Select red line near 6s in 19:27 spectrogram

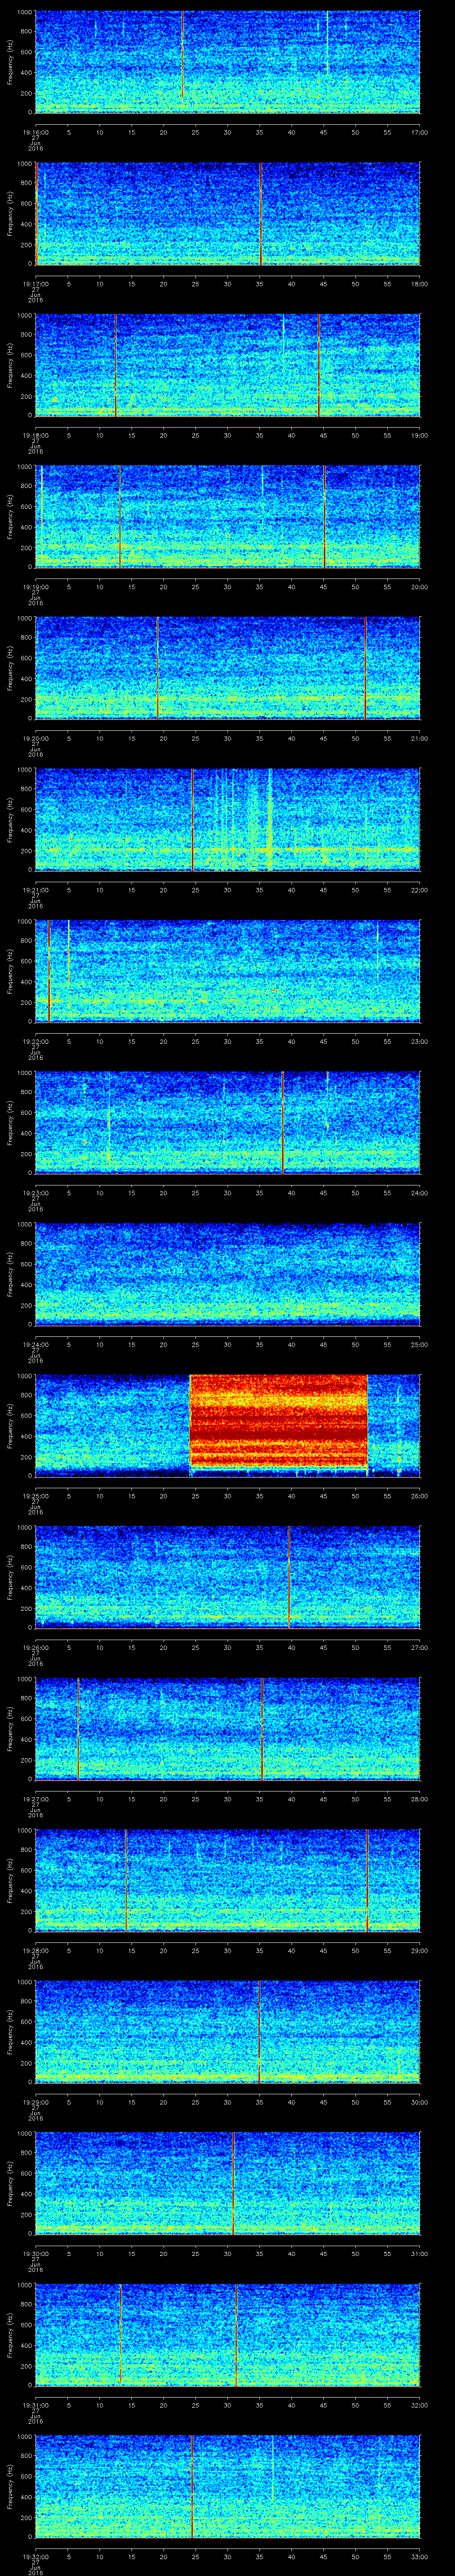tap(78, 1728)
